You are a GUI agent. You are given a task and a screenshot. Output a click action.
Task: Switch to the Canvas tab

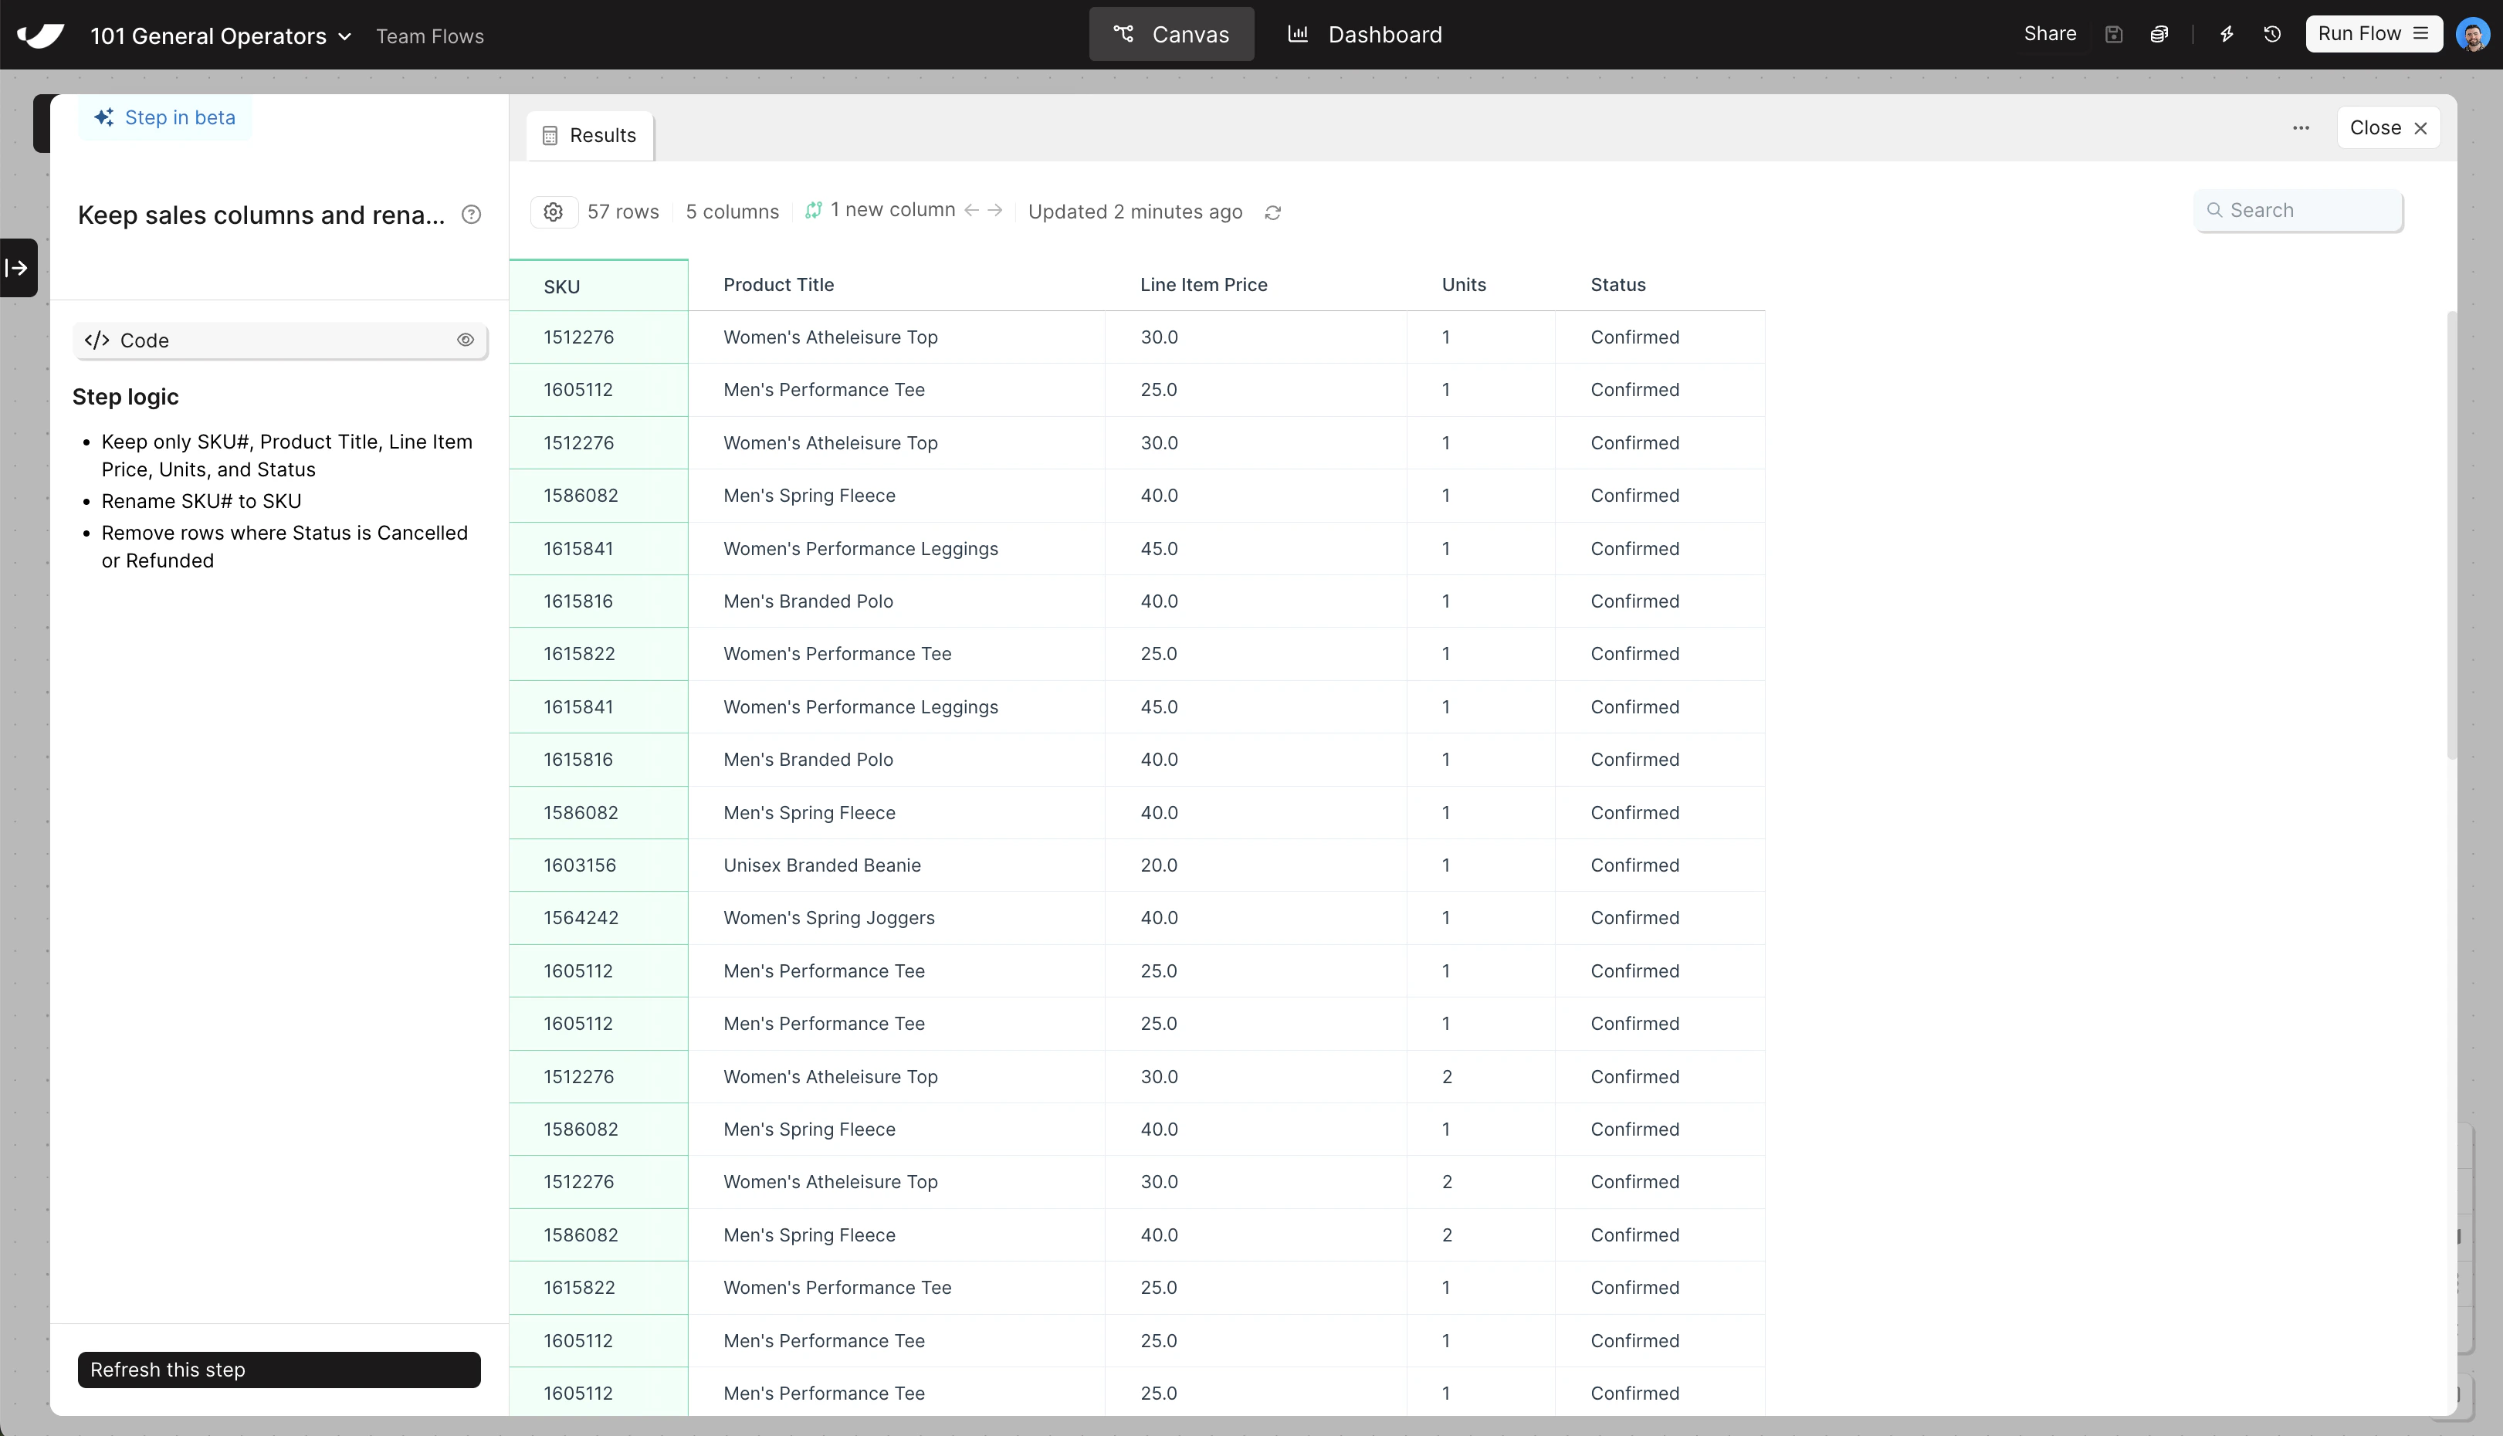pyautogui.click(x=1172, y=35)
